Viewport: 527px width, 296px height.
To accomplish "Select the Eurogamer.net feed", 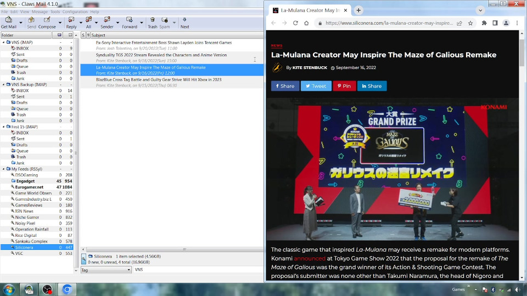I will (x=29, y=187).
